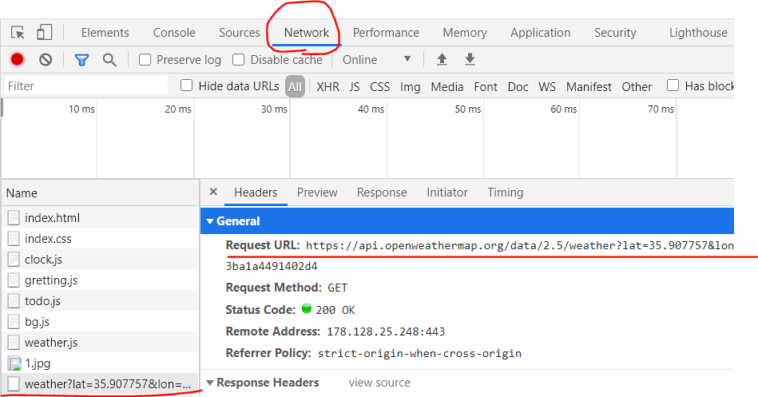
Task: Open the Lighthouse tab
Action: tap(698, 33)
